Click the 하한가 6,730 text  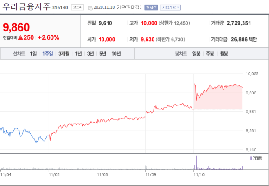tap(170, 39)
